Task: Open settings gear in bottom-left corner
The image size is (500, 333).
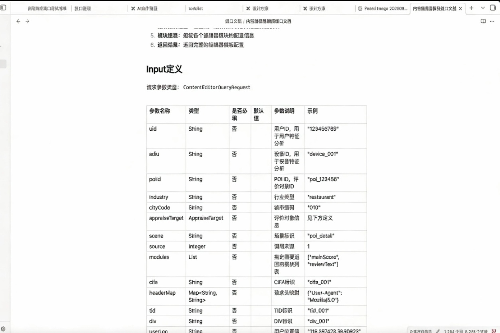Action: coord(3,329)
